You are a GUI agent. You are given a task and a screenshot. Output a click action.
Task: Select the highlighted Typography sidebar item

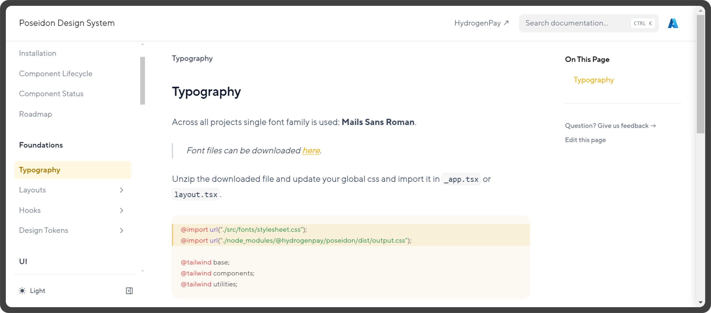pos(72,170)
